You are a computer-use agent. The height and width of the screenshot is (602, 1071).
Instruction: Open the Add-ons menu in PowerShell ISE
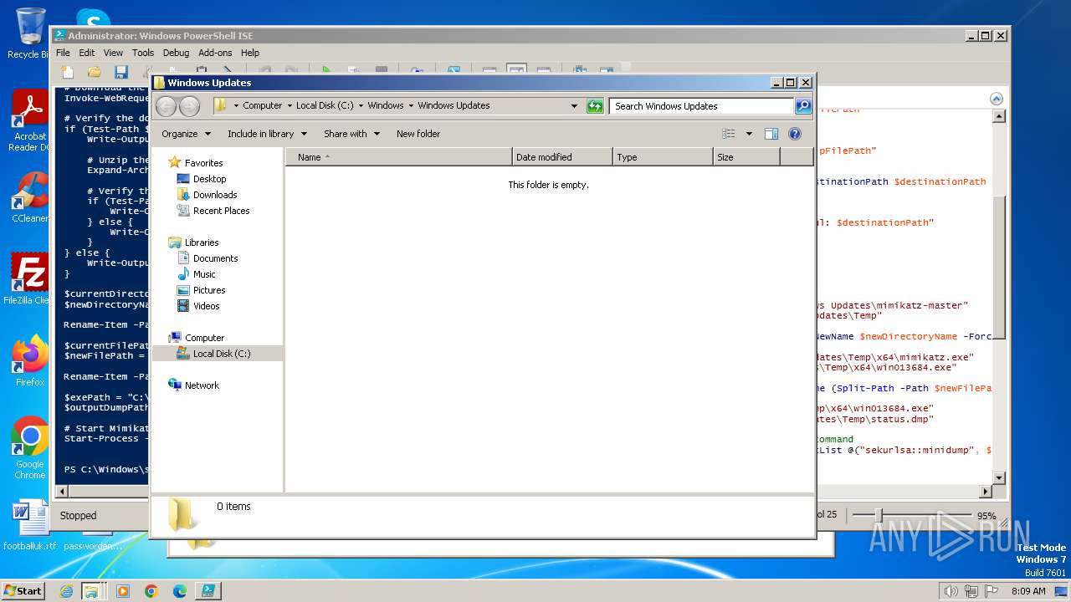tap(215, 53)
